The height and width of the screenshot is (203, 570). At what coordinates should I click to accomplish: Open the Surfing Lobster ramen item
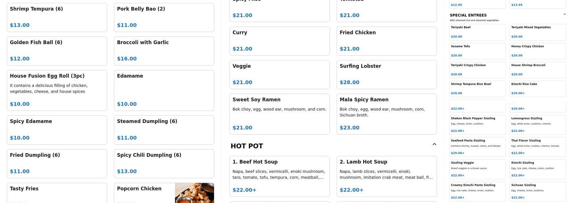(386, 74)
